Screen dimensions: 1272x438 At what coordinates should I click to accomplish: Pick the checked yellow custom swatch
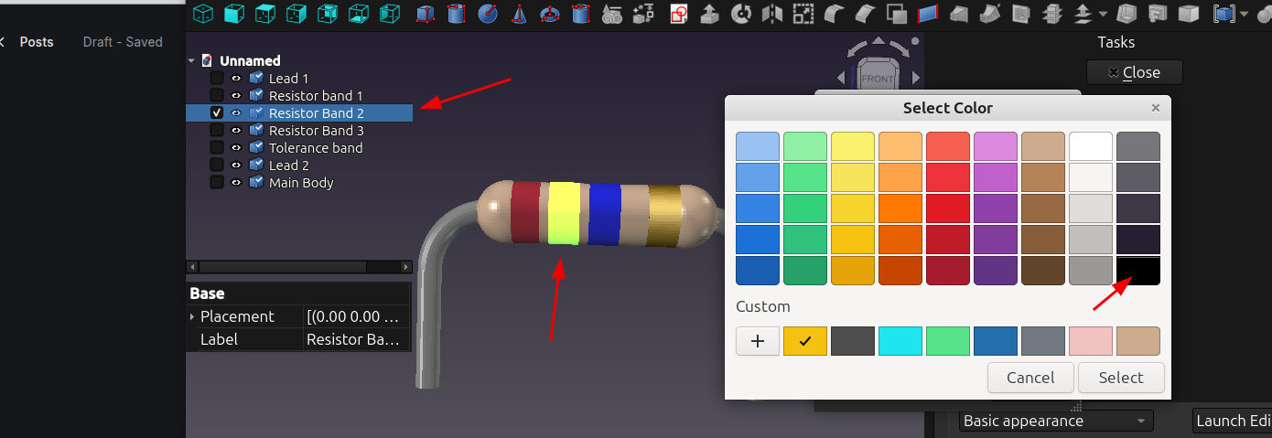click(x=805, y=341)
